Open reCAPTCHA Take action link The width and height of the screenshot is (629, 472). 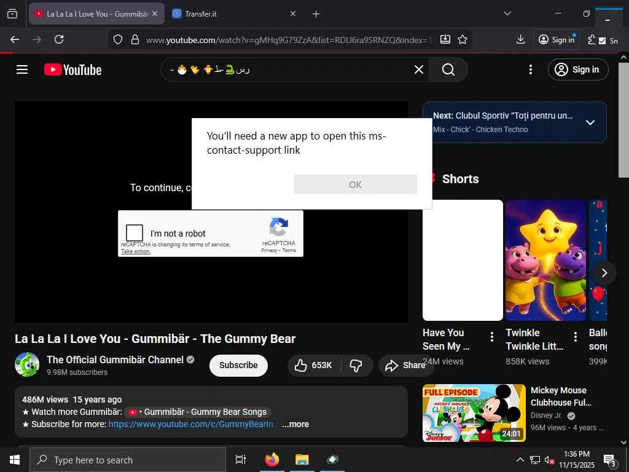pyautogui.click(x=136, y=251)
